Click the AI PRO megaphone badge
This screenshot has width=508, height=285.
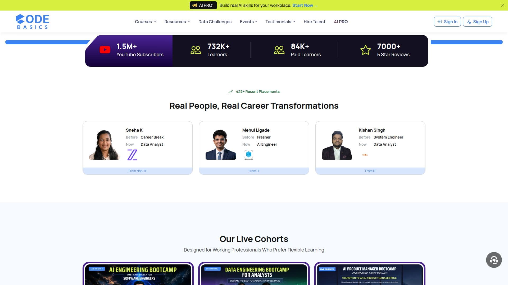(203, 5)
